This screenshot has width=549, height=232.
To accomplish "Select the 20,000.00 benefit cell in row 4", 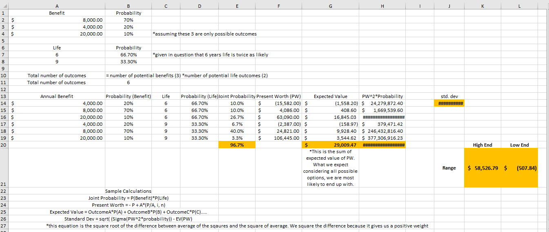I will click(x=57, y=34).
